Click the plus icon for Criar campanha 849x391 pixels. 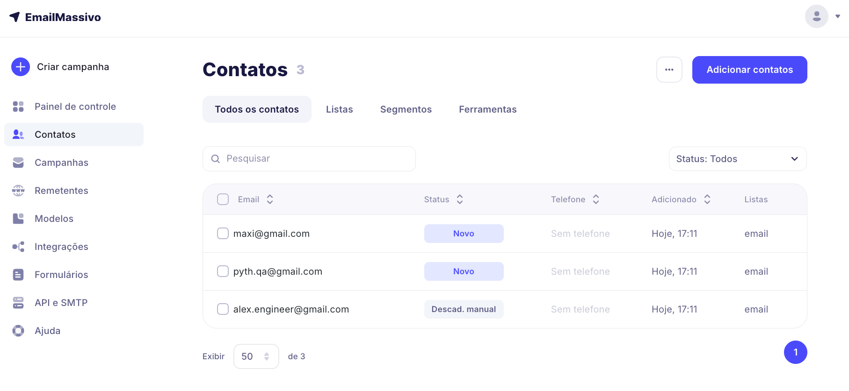21,67
